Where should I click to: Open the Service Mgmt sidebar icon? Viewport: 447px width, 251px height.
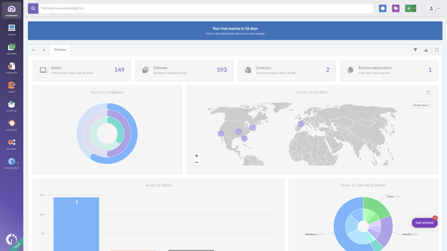point(11,161)
